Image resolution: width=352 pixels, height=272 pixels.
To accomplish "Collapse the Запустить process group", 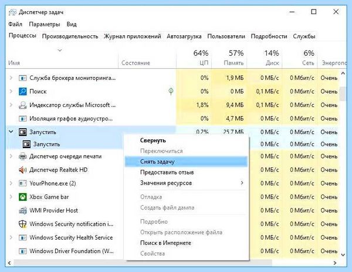I will pos(11,132).
